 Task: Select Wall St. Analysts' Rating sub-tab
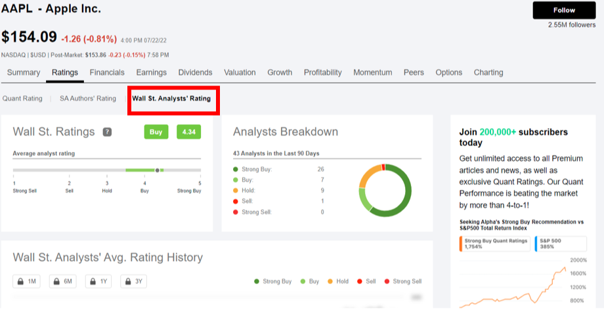[171, 99]
